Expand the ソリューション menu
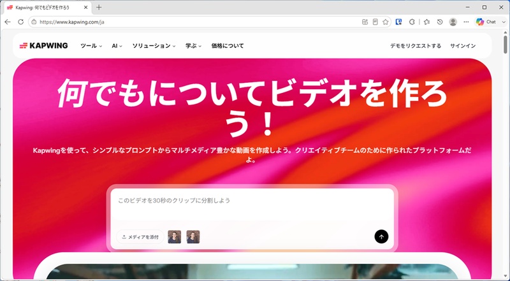This screenshot has width=510, height=281. [154, 46]
